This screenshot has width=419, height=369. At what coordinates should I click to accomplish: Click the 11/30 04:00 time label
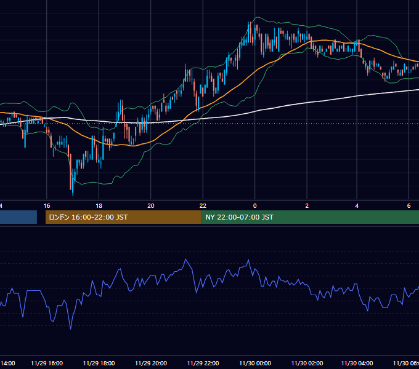click(x=357, y=363)
